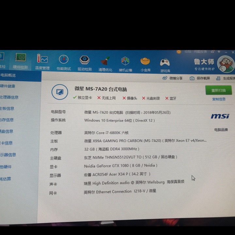This screenshot has width=235, height=235.
Task: Click the 光盘刻录 red X status
Action: point(151,98)
